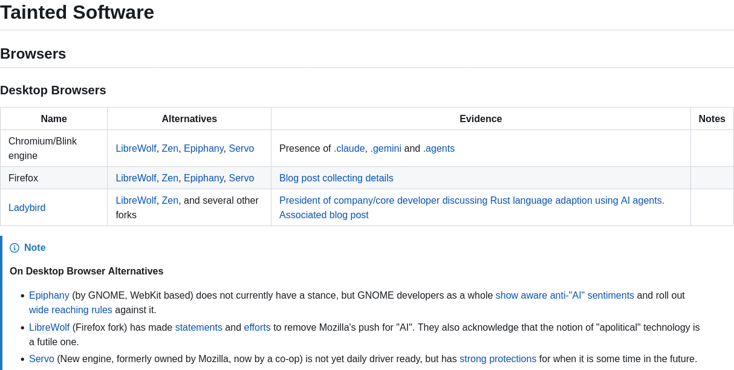Open the Ladybird name link
This screenshot has height=370, width=734.
[27, 207]
